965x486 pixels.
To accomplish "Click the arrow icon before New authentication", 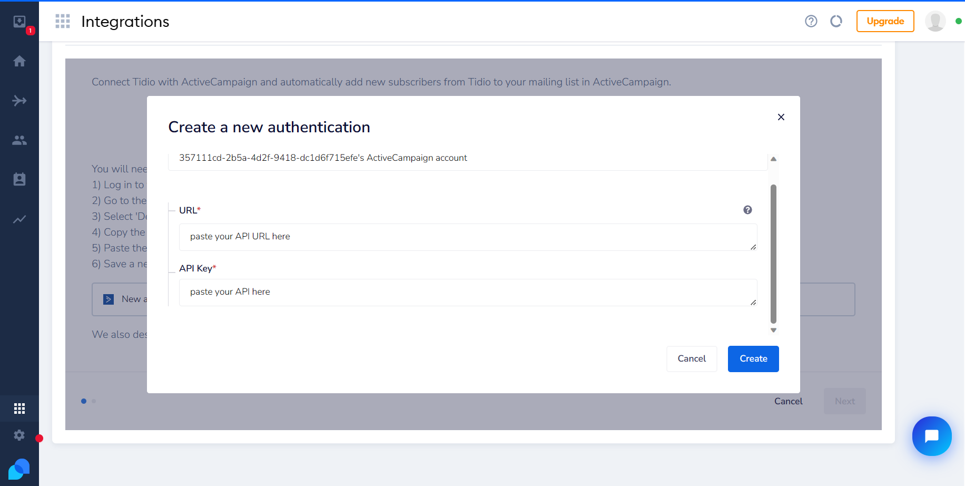I will pos(109,299).
